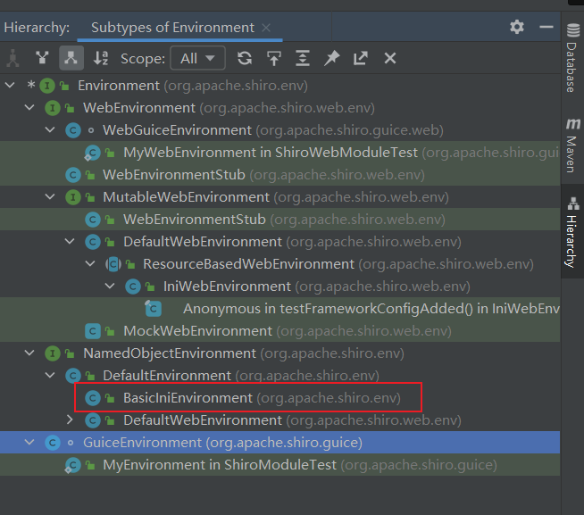The height and width of the screenshot is (515, 584).
Task: Click the MockWebEnvironment class icon
Action: [x=93, y=331]
